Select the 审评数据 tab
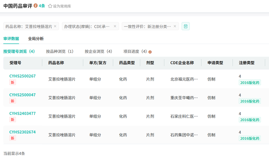The image size is (269, 160). click(11, 39)
